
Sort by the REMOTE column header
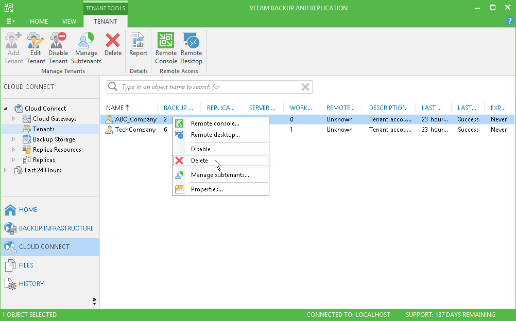[x=340, y=108]
